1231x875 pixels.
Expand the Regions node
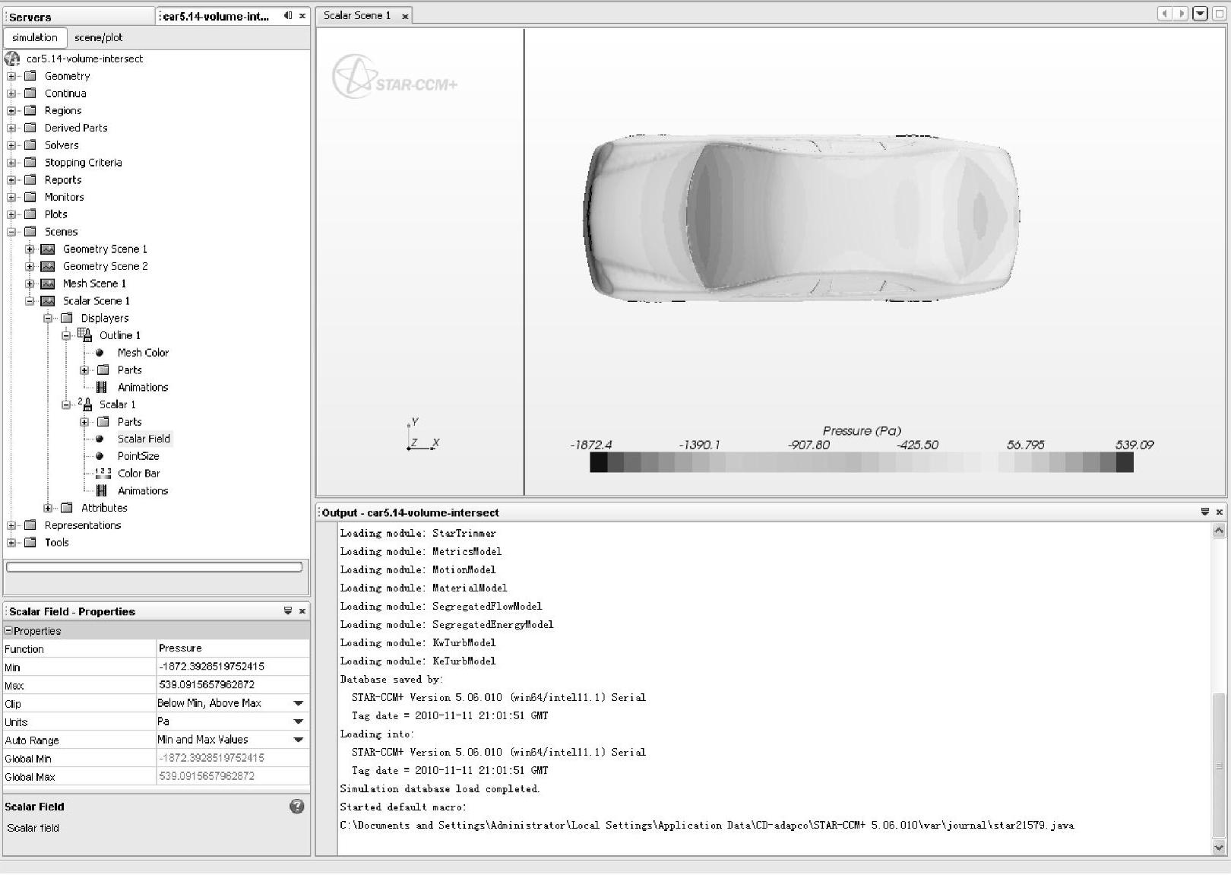(11, 111)
